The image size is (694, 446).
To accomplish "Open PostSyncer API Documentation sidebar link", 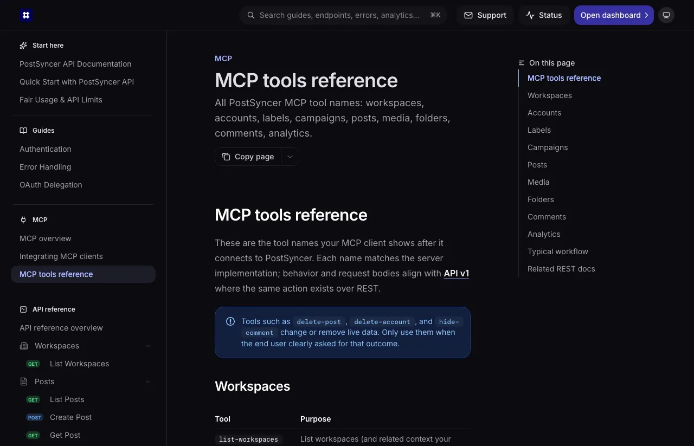I will pyautogui.click(x=75, y=64).
